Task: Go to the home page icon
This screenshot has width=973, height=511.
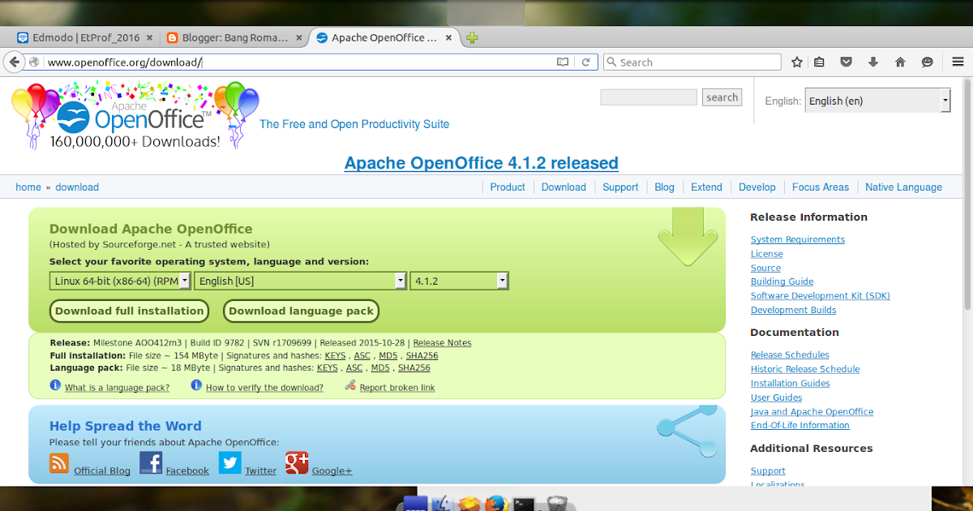Action: 900,62
